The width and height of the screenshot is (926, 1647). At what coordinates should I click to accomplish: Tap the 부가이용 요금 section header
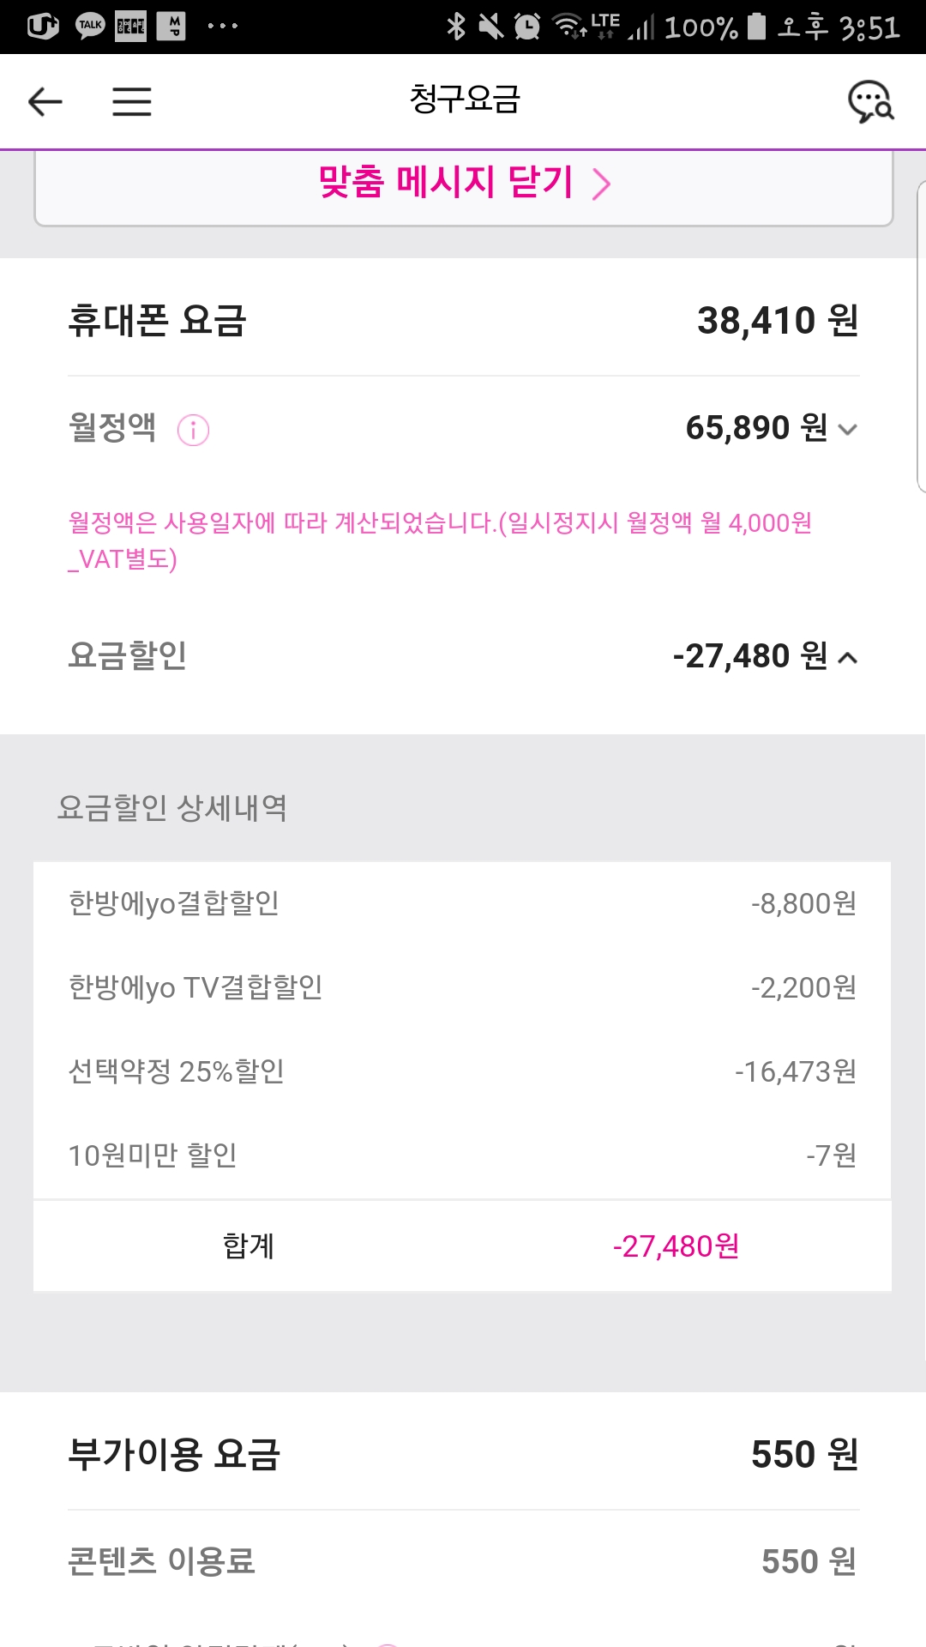pos(174,1454)
